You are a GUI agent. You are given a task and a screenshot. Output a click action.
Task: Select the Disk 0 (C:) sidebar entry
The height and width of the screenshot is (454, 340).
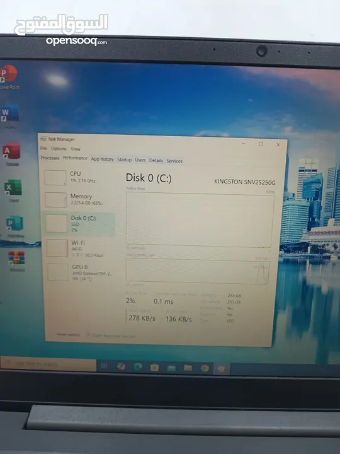point(79,223)
